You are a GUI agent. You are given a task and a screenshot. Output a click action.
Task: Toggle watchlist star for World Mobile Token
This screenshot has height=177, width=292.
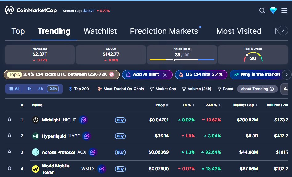point(10,168)
